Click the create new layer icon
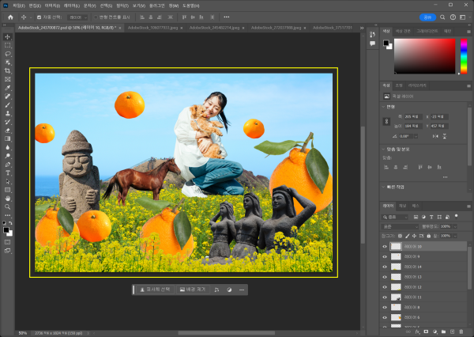Viewport: 474px width, 337px height. click(x=454, y=331)
